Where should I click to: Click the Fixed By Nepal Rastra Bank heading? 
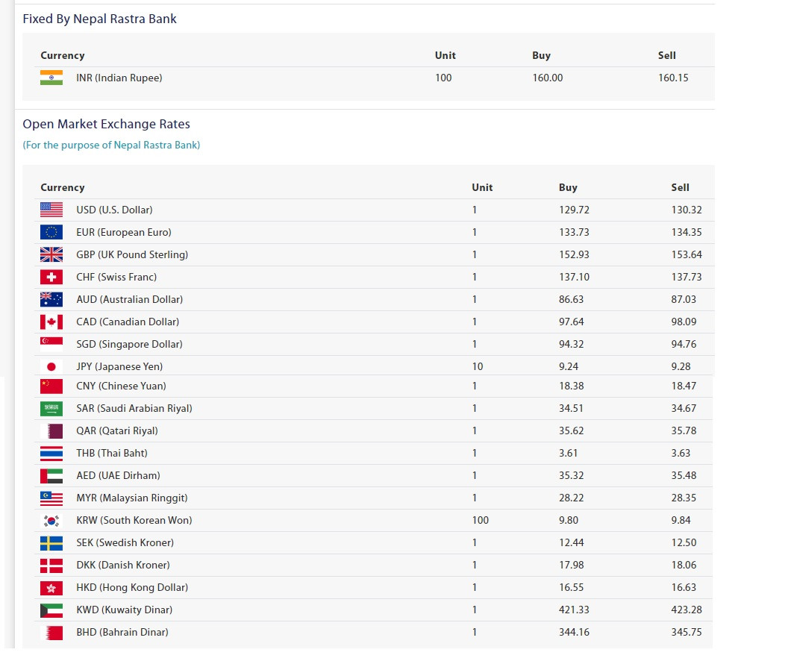pos(99,19)
